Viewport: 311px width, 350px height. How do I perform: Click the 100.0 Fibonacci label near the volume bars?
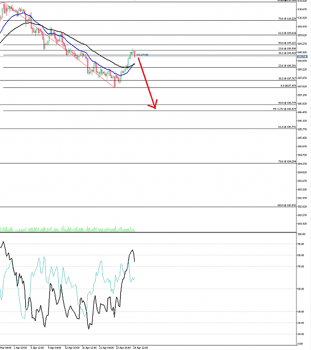tap(287, 205)
